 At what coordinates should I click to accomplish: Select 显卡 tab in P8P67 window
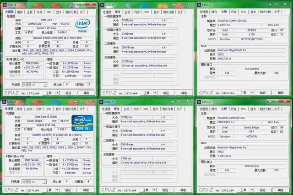click(253, 109)
